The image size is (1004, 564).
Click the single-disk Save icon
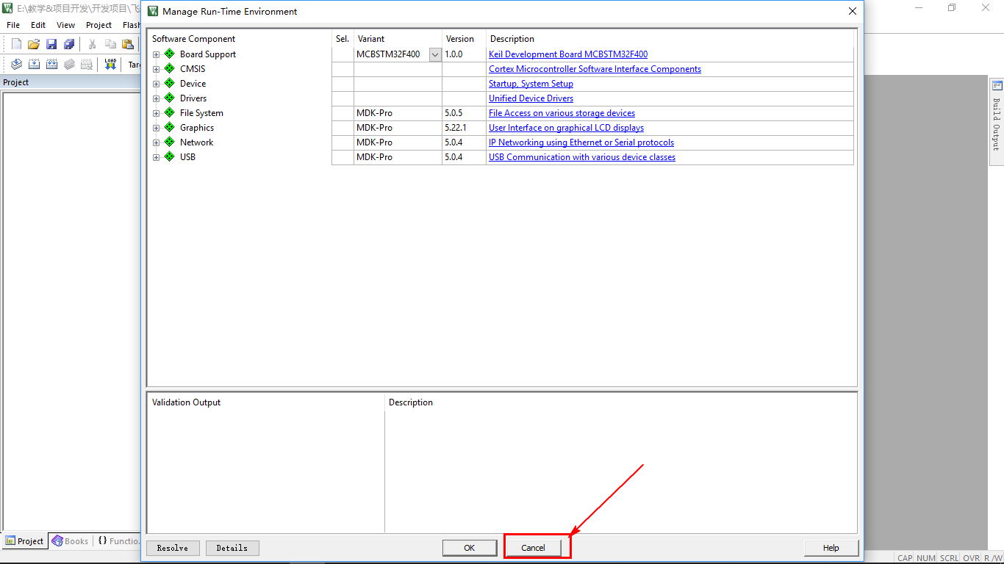click(x=51, y=44)
